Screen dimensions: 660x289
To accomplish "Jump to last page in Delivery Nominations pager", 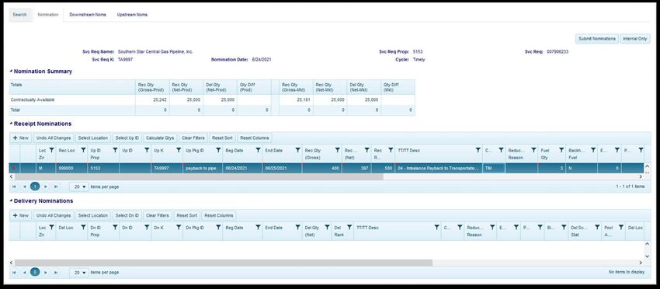I will [x=56, y=272].
